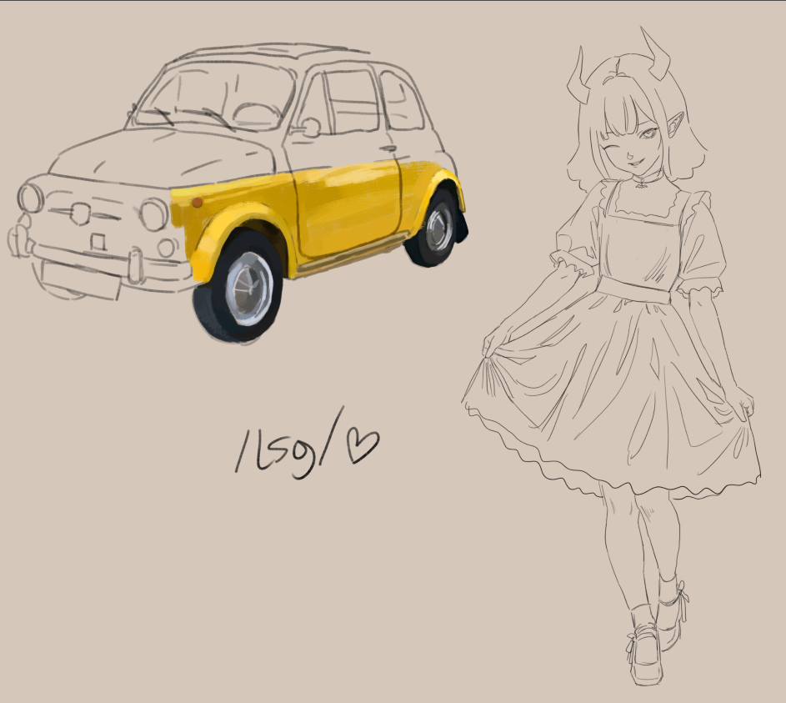Click the girl's apron waistband

tap(634, 289)
